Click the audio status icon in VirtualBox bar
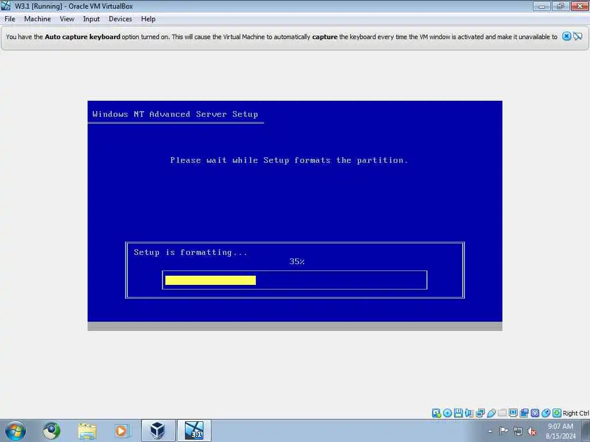The width and height of the screenshot is (590, 442). coord(469,413)
